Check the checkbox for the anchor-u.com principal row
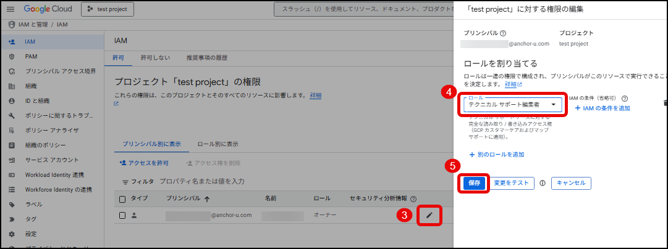 pyautogui.click(x=122, y=215)
